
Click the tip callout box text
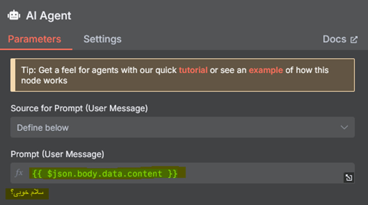175,75
